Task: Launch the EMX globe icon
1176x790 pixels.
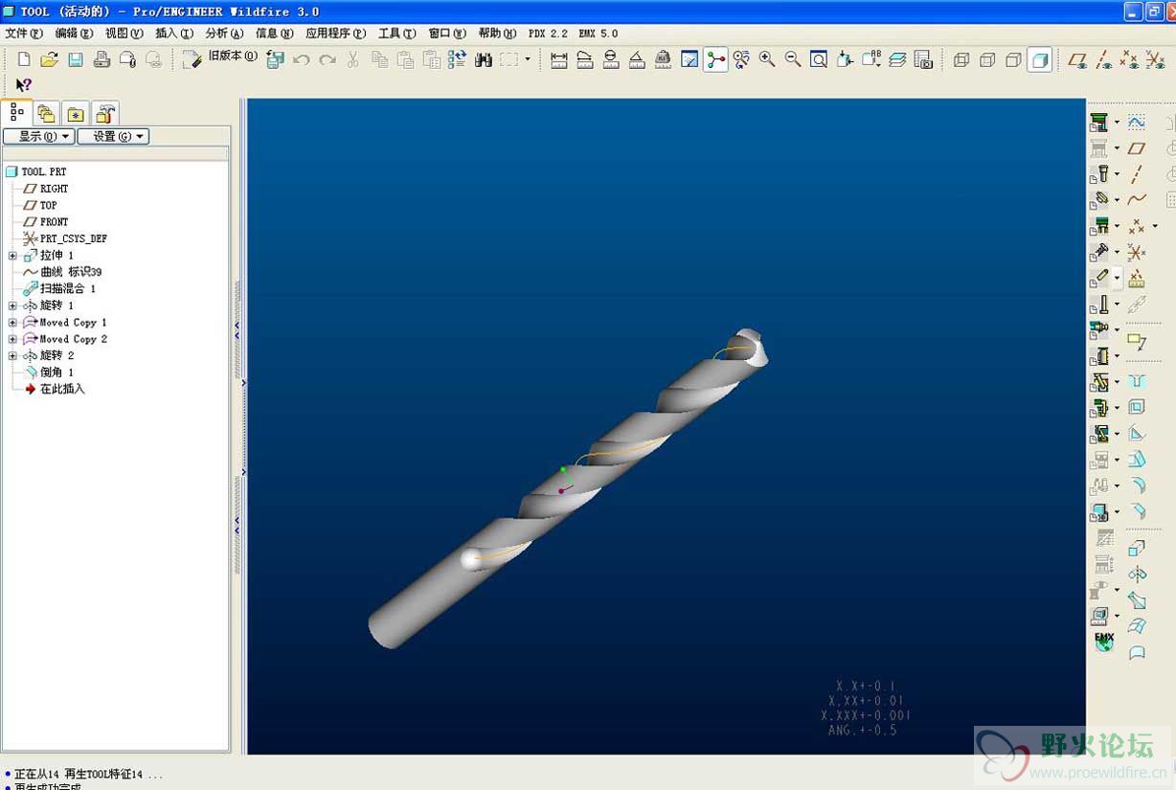Action: coord(1104,642)
